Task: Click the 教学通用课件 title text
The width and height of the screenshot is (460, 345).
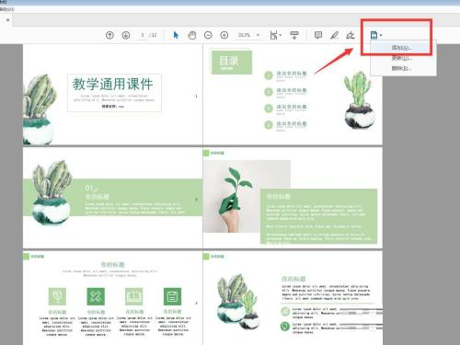Action: (x=112, y=84)
